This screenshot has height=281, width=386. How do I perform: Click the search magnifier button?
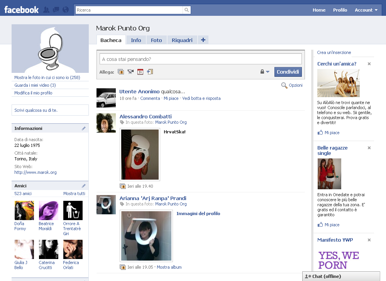click(x=186, y=10)
